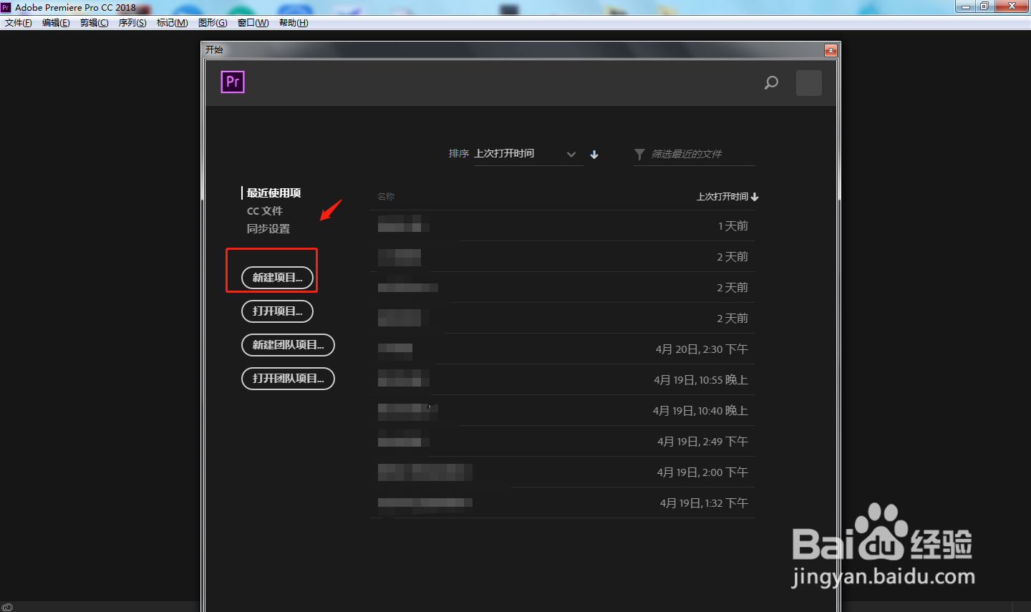
Task: Open the 帮助(H) menu
Action: point(294,23)
